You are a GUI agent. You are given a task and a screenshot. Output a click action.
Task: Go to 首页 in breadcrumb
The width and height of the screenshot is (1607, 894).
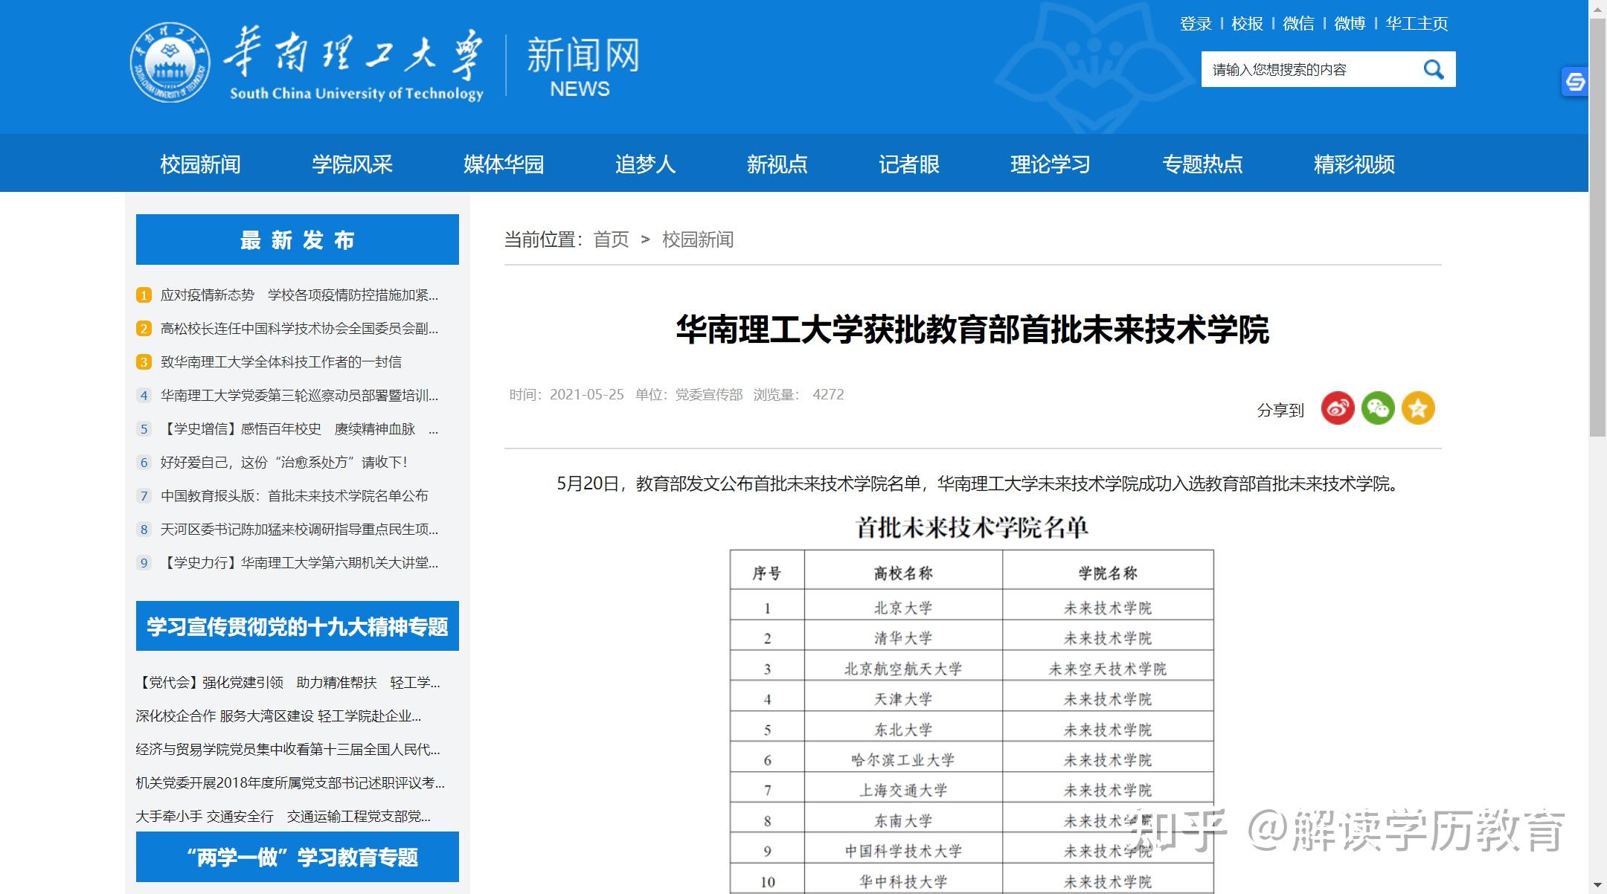tap(611, 239)
